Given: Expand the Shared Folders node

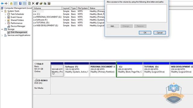Looking at the screenshot, I should [5, 20].
